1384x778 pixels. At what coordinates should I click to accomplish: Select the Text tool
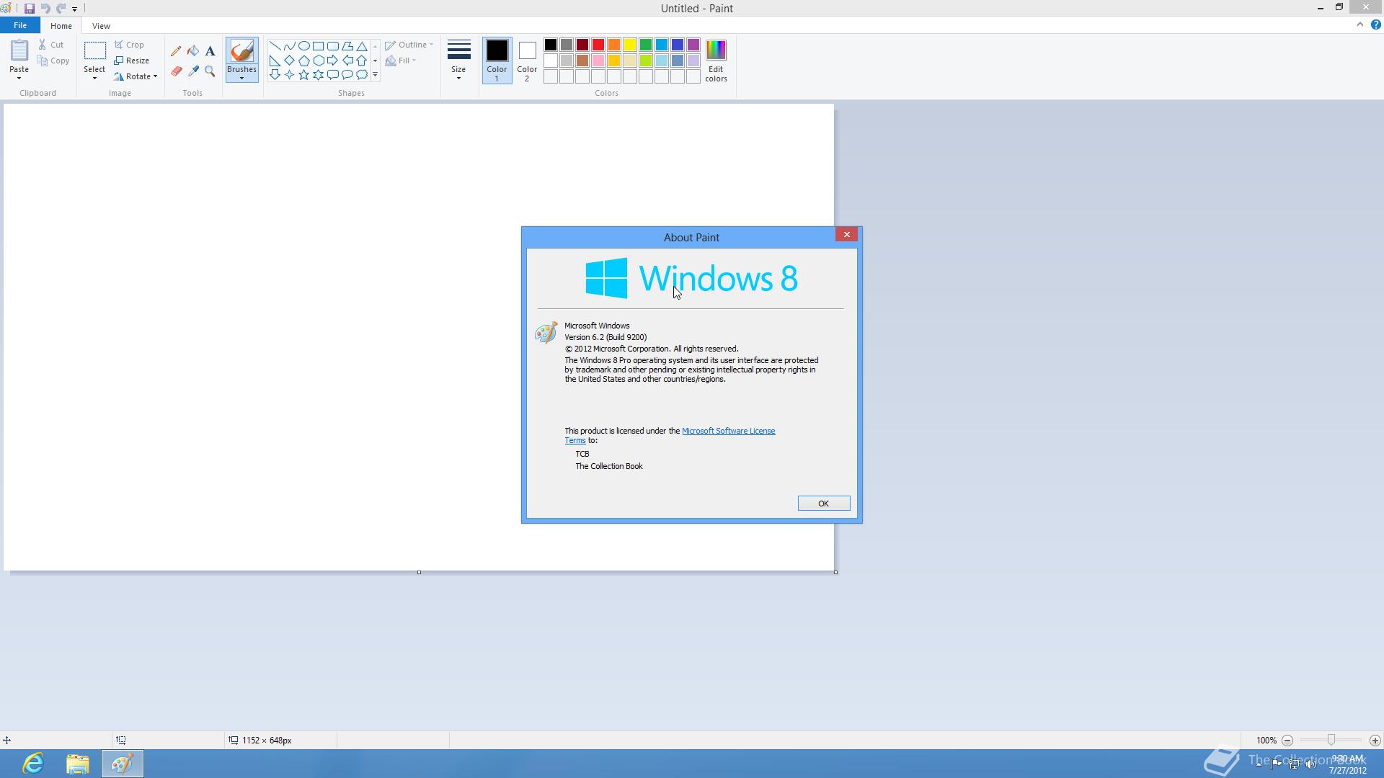tap(210, 51)
